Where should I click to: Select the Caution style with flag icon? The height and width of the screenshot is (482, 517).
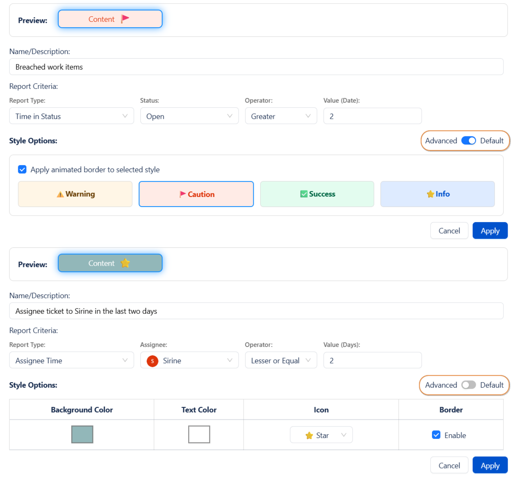pos(196,194)
